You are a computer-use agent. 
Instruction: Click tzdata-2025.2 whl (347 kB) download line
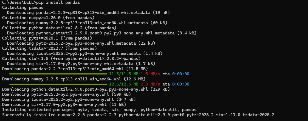pos(69,99)
